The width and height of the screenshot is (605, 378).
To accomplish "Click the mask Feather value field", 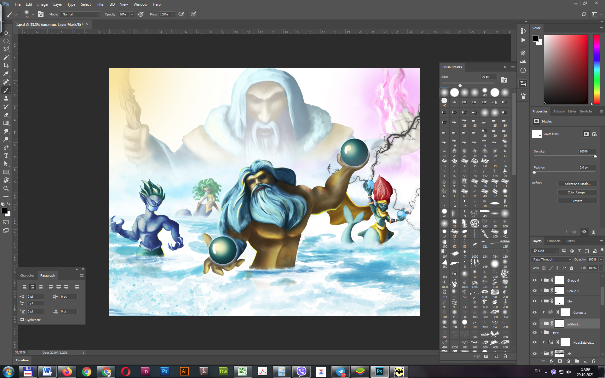I will [x=587, y=168].
